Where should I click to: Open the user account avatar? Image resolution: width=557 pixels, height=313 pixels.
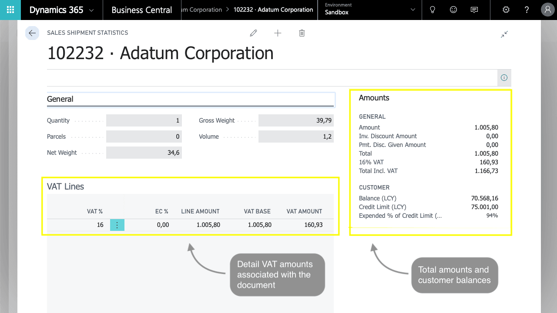(547, 10)
